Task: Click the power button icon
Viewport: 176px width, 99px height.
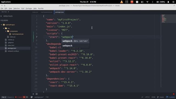Action: [173, 2]
